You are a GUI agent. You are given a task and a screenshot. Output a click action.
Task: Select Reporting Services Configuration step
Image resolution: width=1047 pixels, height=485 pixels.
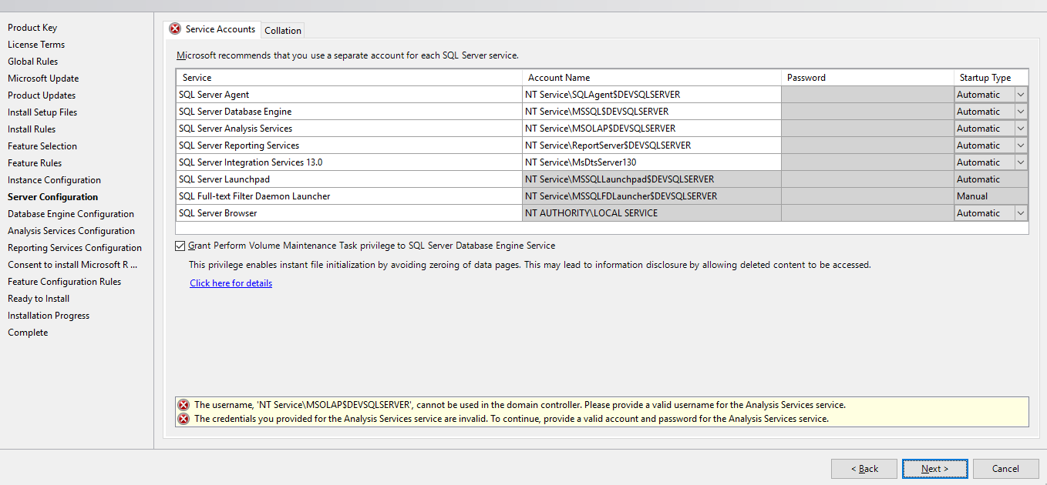75,248
